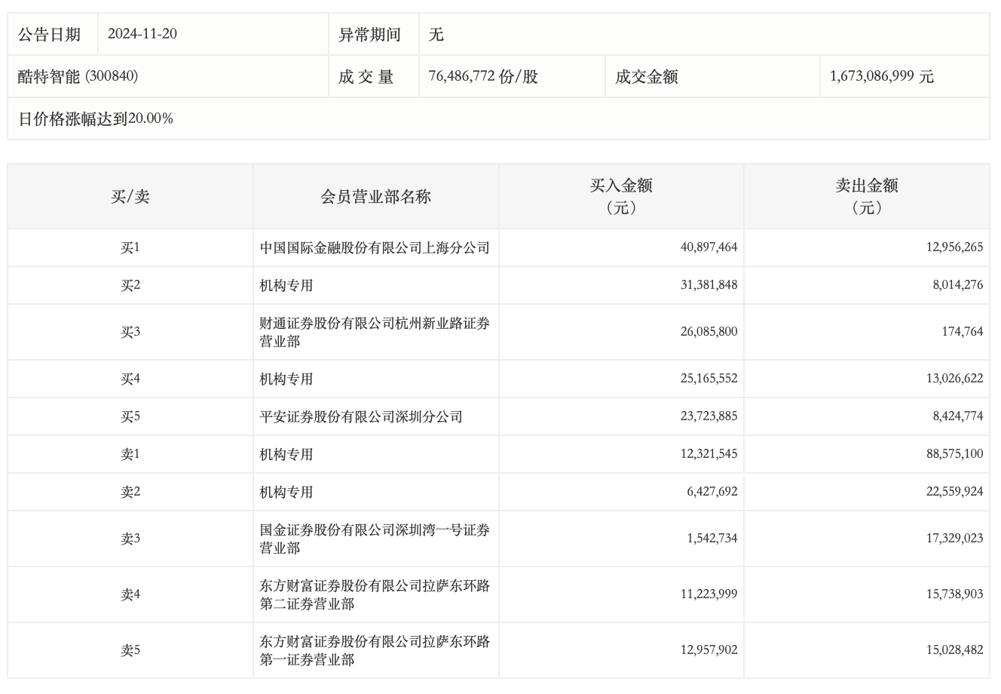Screen dimensions: 1001x694
Task: Click the sell amount 88,575,100
Action: tap(954, 454)
